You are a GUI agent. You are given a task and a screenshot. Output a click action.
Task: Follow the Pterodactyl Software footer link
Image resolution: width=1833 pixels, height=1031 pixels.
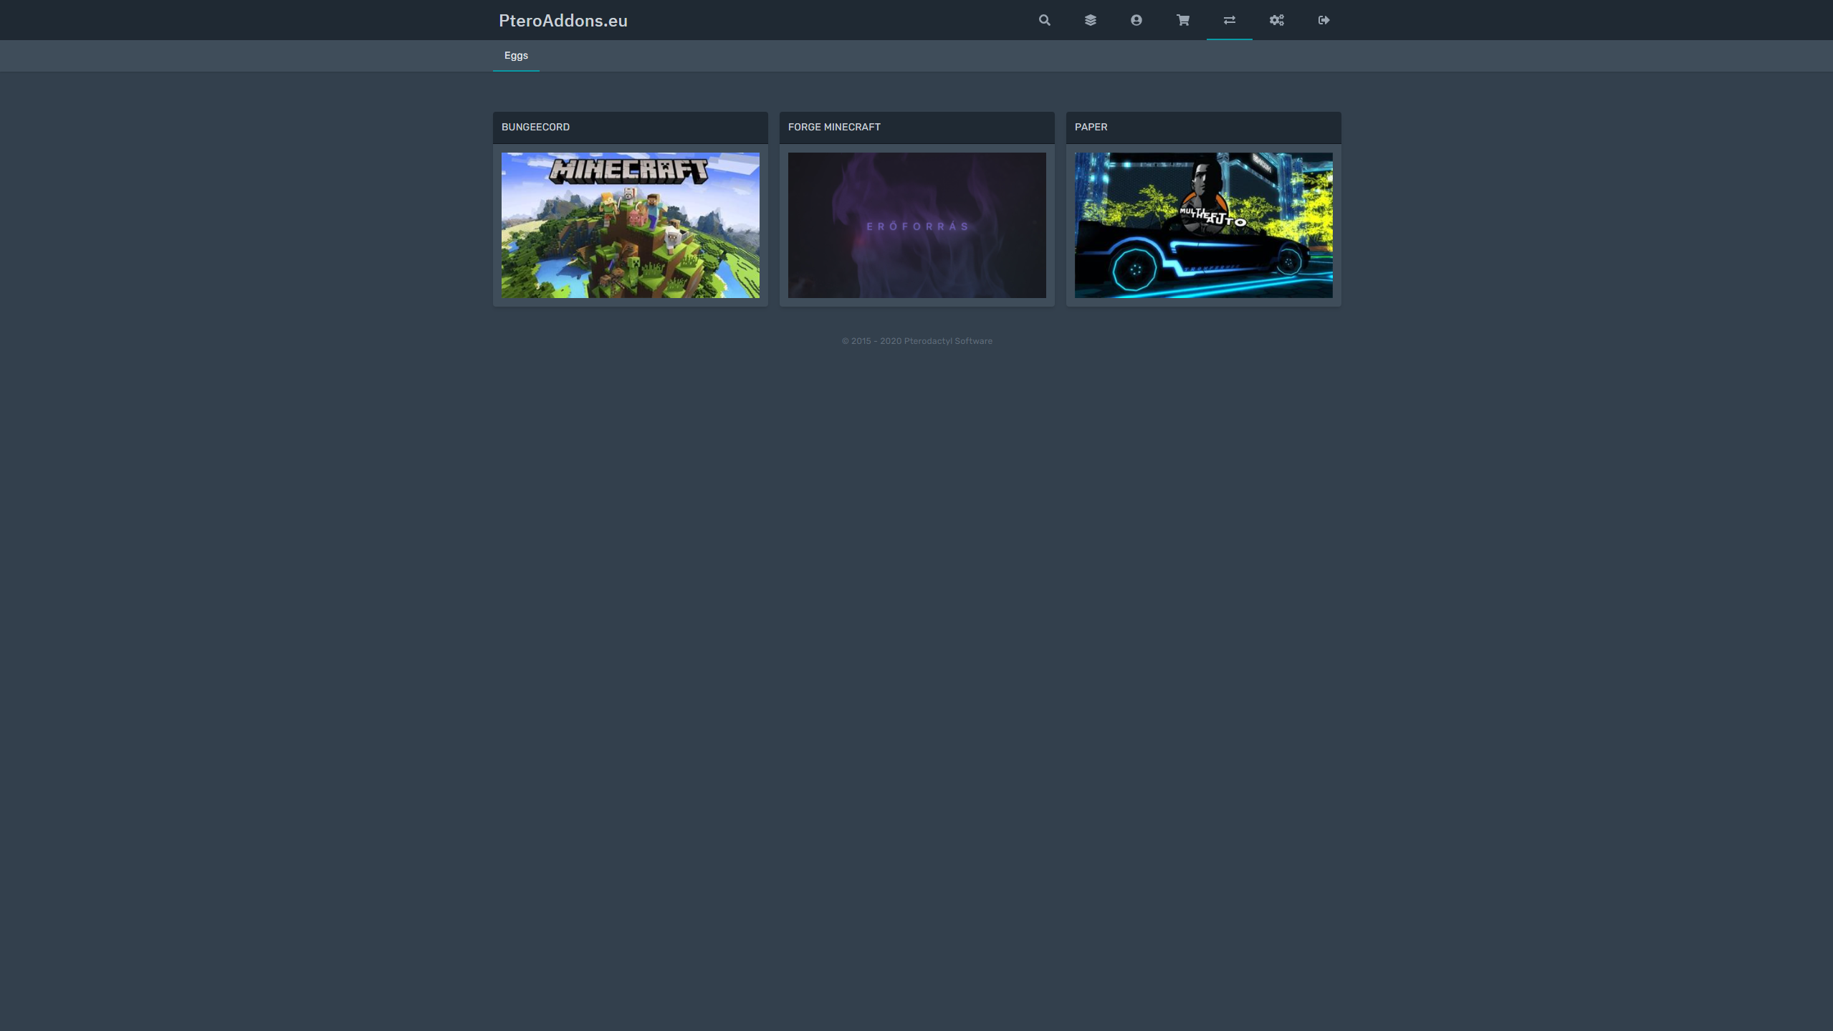pyautogui.click(x=947, y=341)
